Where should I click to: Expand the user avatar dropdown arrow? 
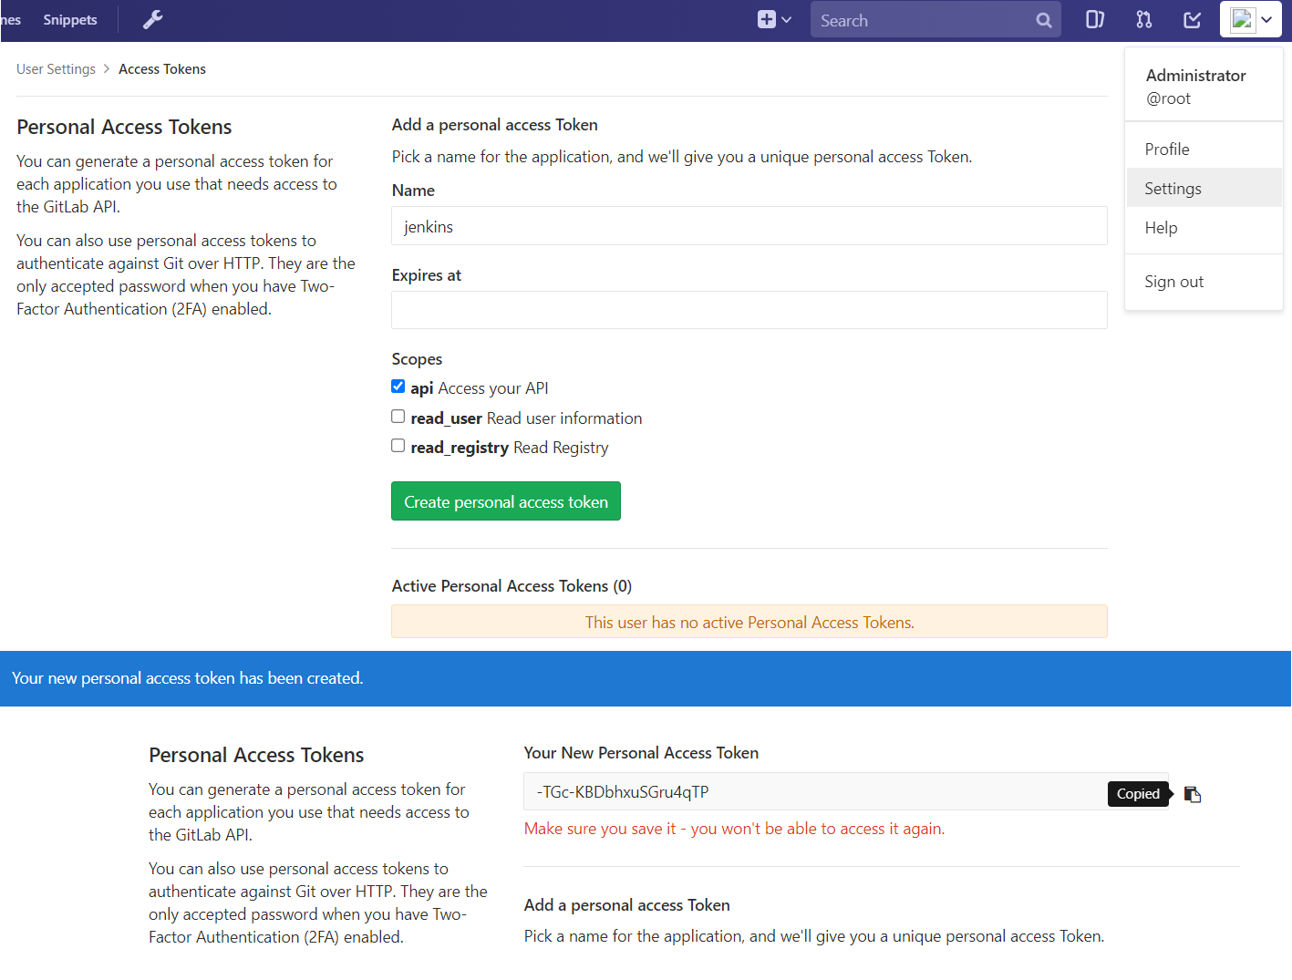click(1266, 19)
